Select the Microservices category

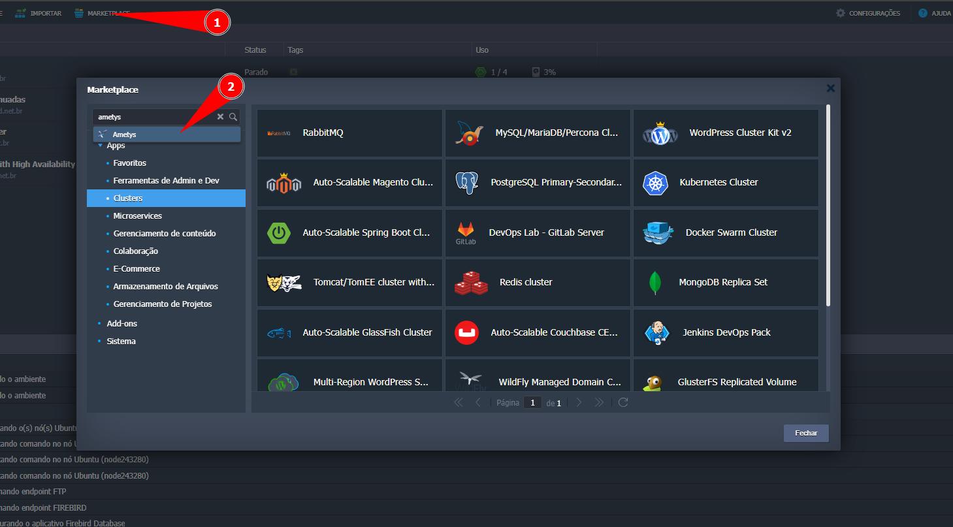[137, 216]
